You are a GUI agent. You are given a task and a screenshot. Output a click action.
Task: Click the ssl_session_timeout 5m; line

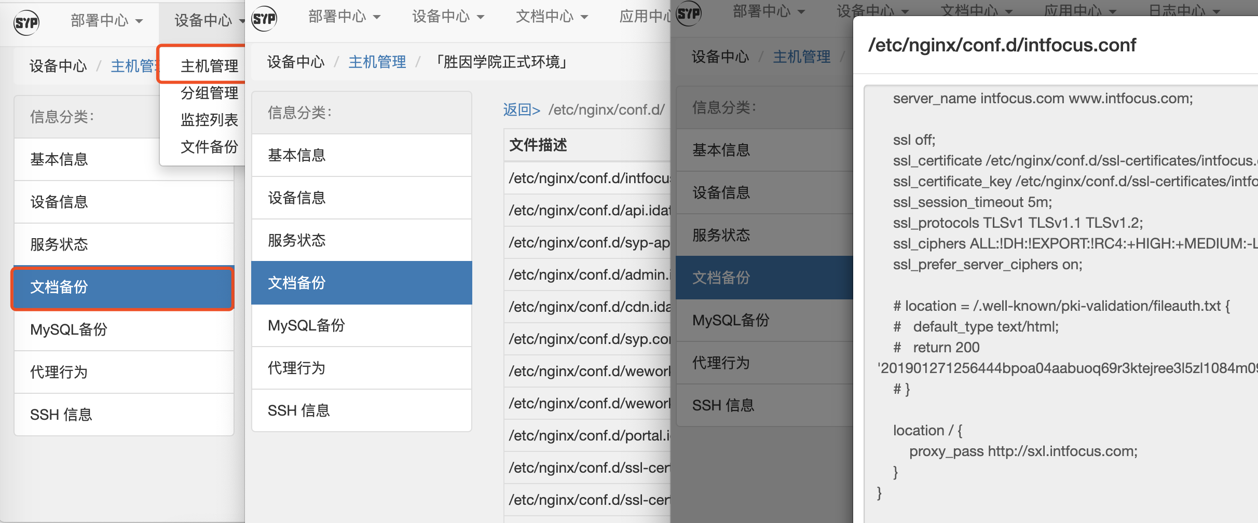pos(973,202)
